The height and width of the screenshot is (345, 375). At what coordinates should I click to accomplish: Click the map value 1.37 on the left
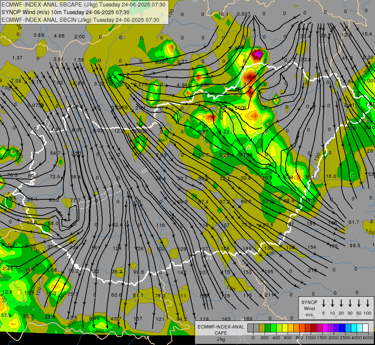tap(17, 58)
